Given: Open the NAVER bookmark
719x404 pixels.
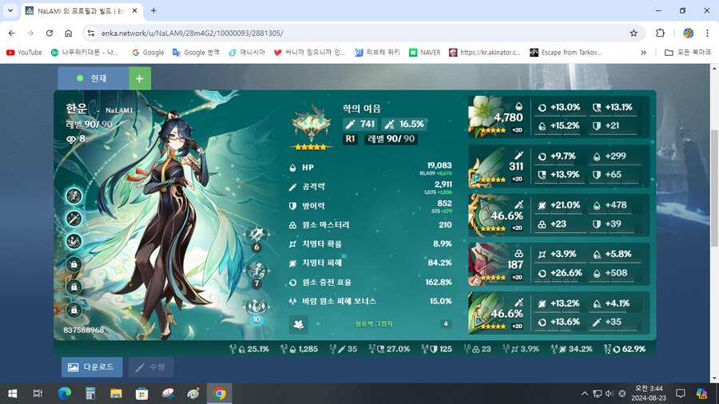Looking at the screenshot, I should pyautogui.click(x=425, y=53).
